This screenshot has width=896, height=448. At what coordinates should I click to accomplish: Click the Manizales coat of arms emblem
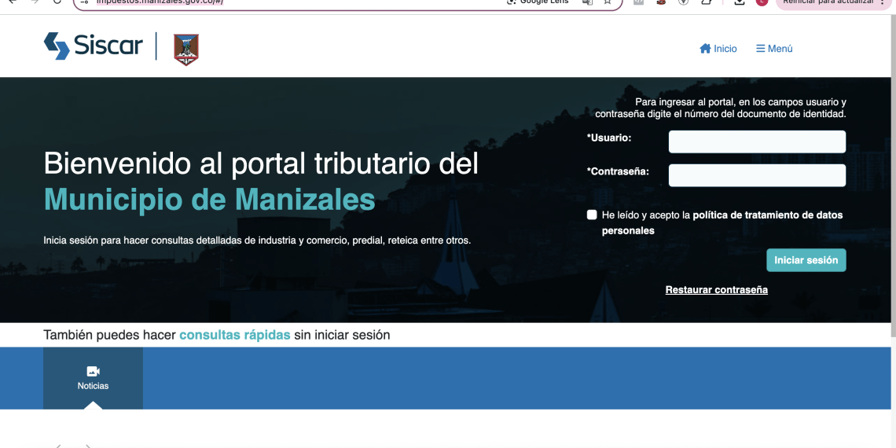(186, 50)
